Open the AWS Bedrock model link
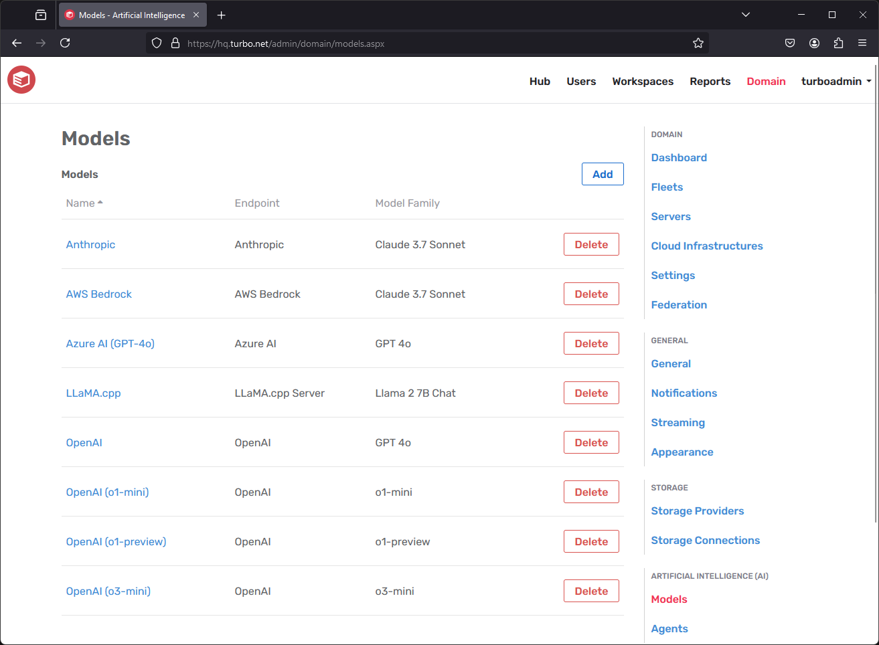879x645 pixels. (98, 294)
